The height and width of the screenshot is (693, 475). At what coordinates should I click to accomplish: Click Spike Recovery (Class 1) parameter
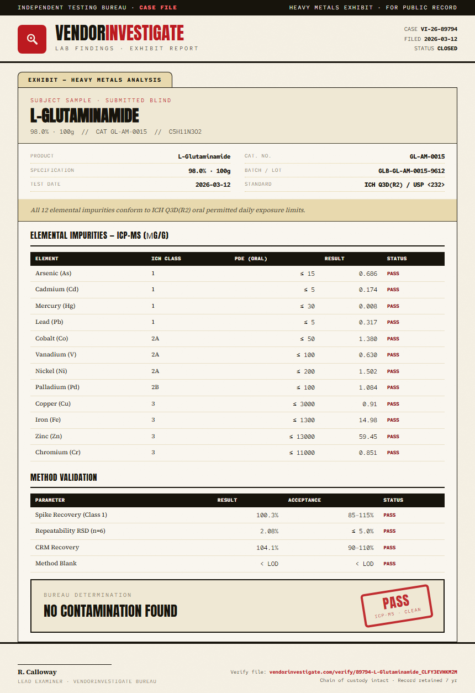point(71,515)
